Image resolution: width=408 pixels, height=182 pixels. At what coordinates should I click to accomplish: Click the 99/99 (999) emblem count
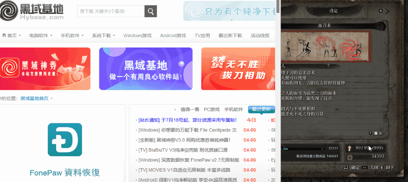pos(370,148)
